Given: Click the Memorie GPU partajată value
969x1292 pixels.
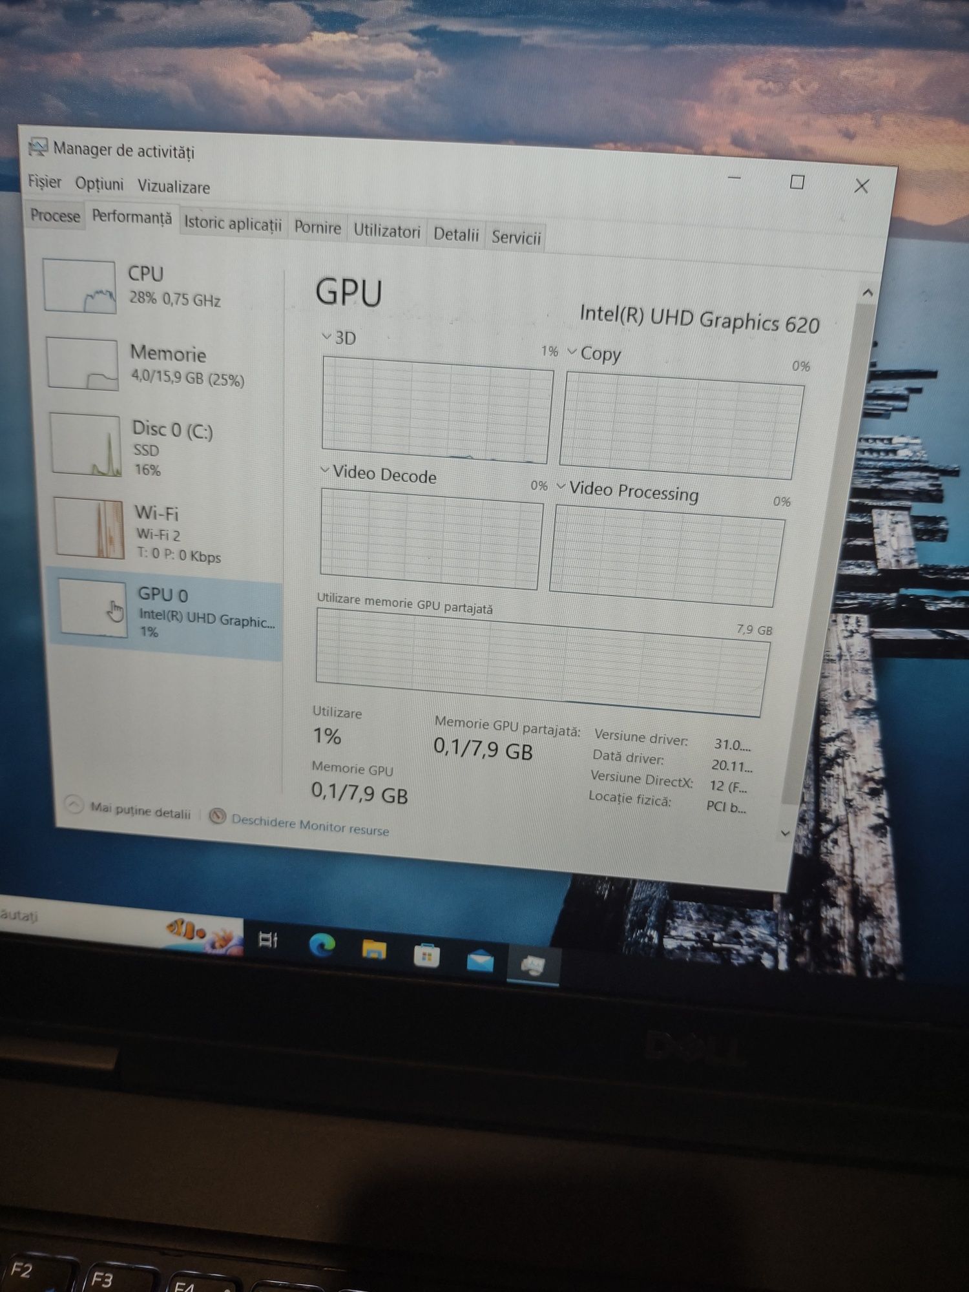Looking at the screenshot, I should click(483, 749).
